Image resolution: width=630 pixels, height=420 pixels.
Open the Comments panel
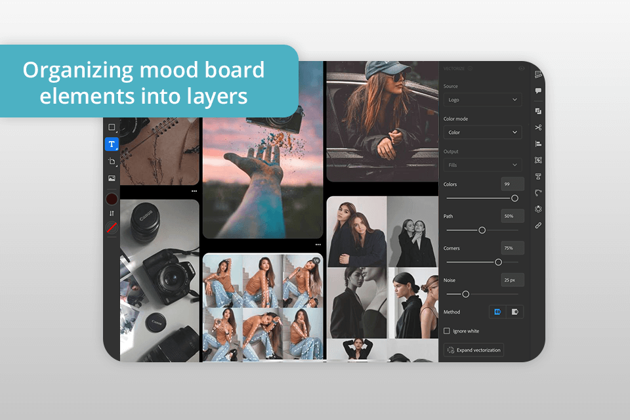pos(538,91)
